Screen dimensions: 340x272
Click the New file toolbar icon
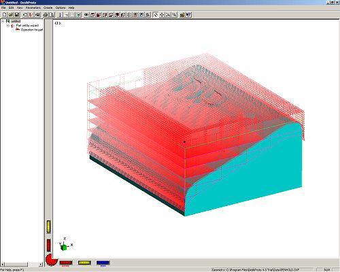point(5,15)
